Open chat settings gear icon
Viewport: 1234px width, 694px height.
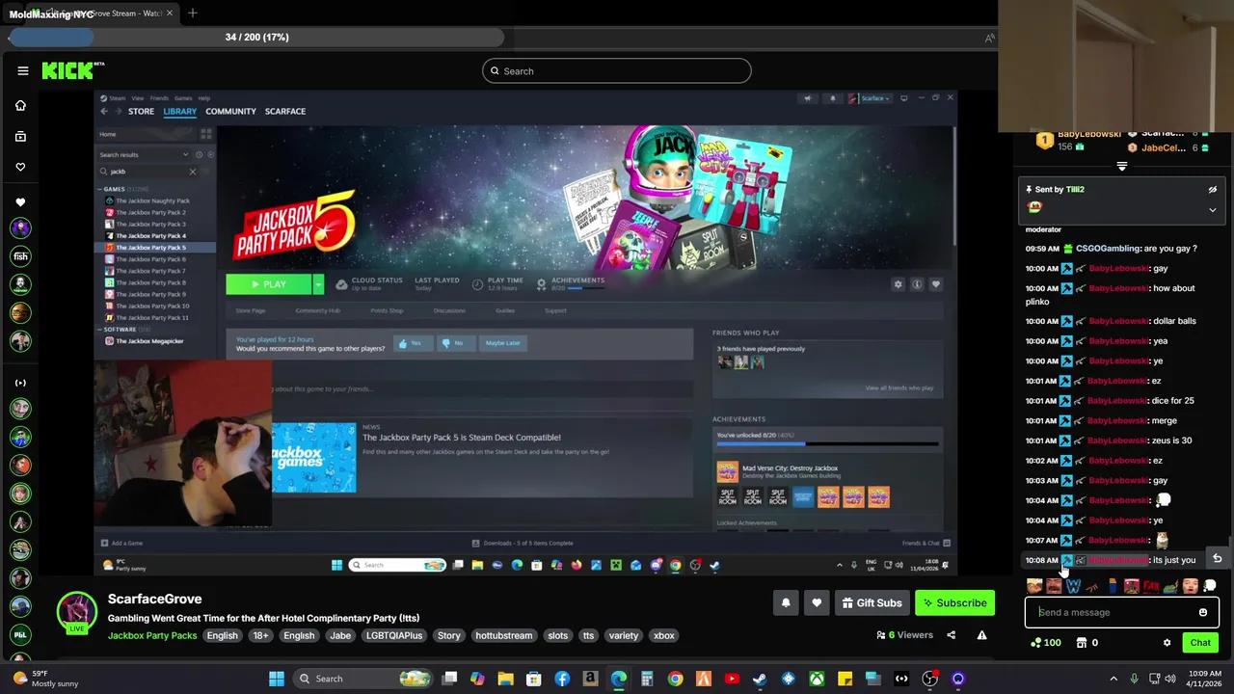1167,643
